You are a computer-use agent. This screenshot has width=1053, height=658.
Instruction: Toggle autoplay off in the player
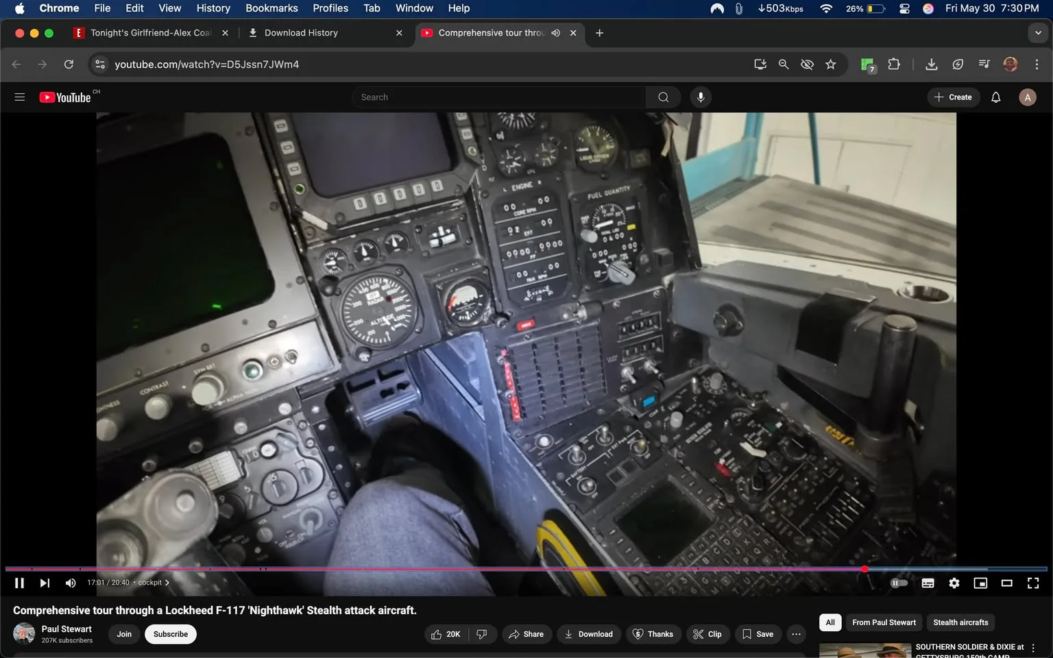click(x=899, y=583)
